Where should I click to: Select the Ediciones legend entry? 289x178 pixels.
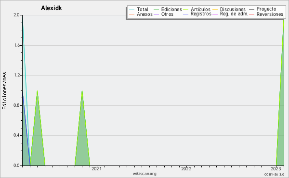coord(171,9)
